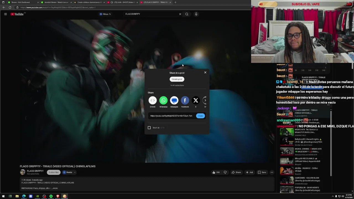The image size is (354, 199).
Task: Switch to LAJA - GHOST video tab
Action: coord(123,2)
